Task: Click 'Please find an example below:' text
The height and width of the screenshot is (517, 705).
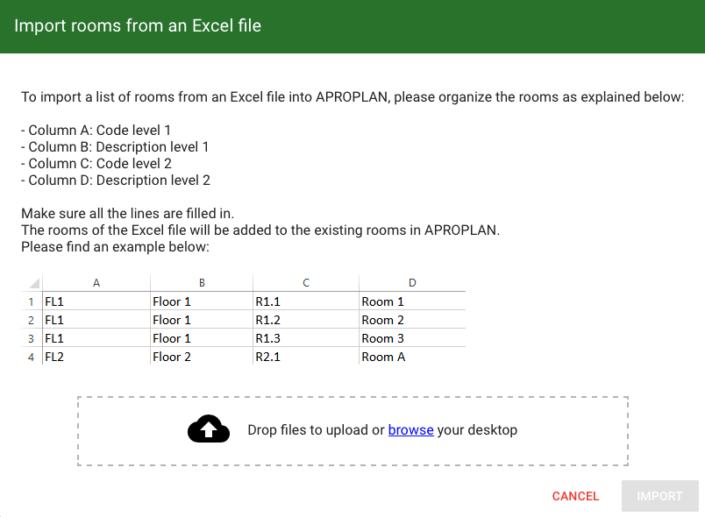Action: [115, 246]
